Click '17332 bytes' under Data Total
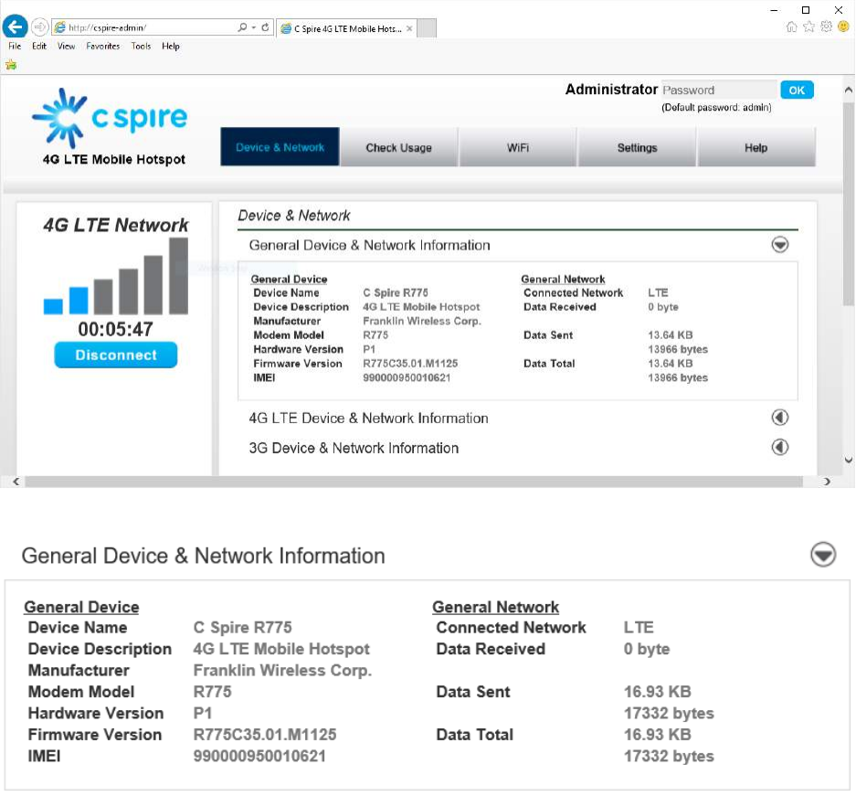 [669, 756]
